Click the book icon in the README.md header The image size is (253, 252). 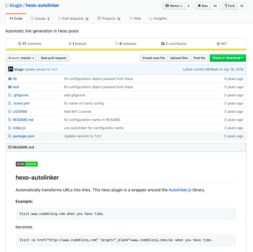point(10,147)
